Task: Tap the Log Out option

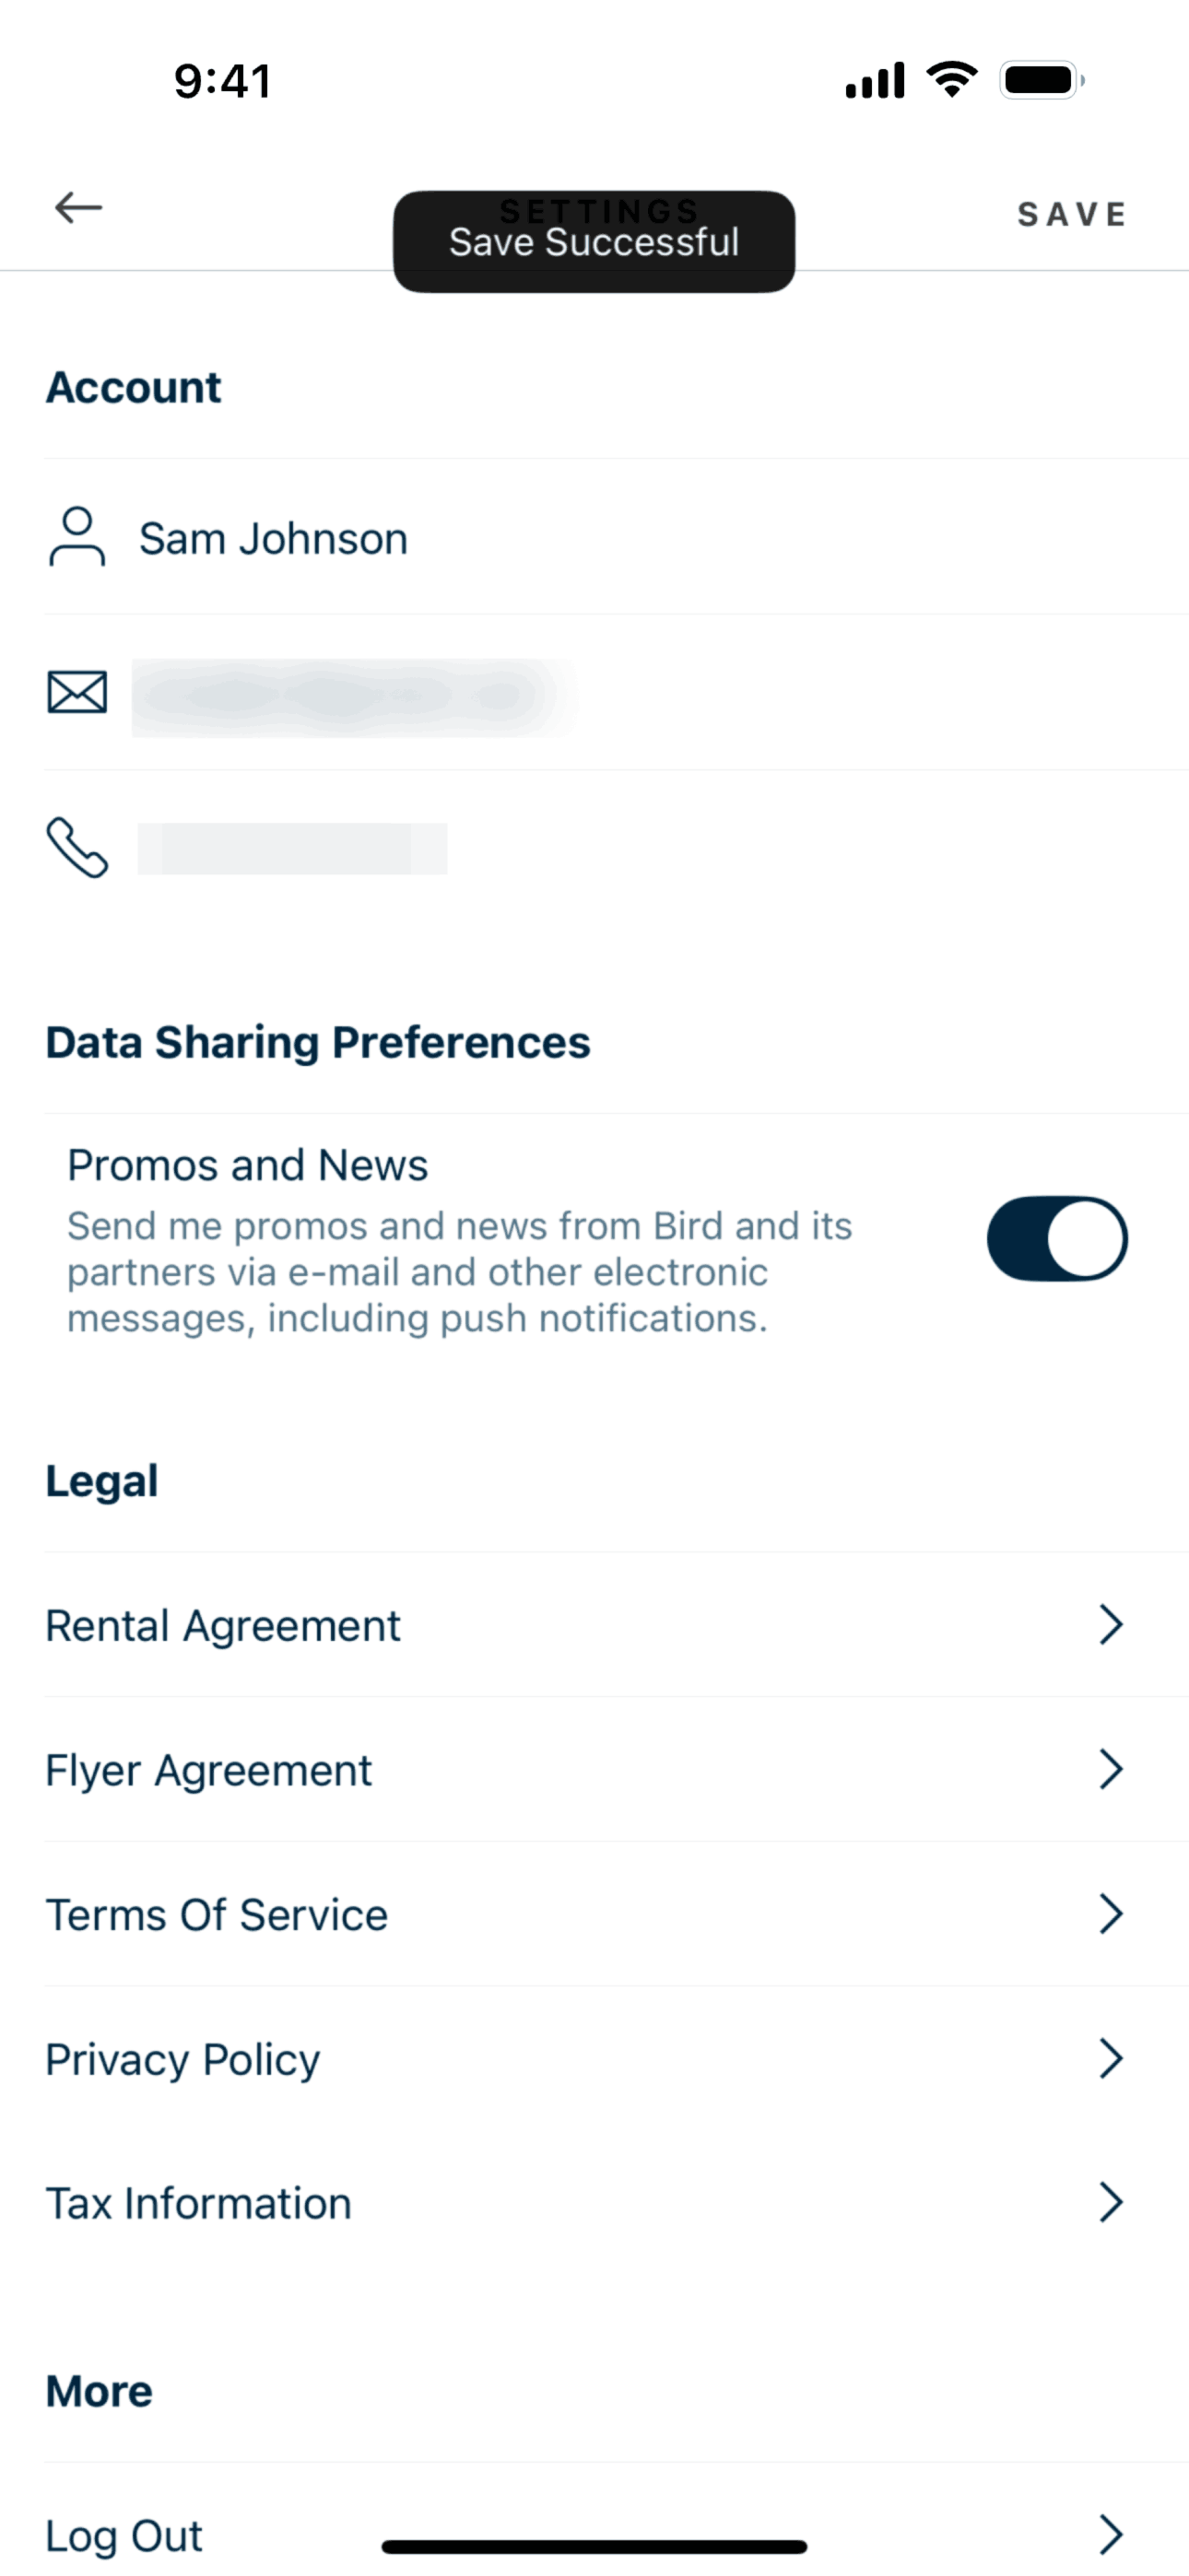Action: coord(124,2535)
